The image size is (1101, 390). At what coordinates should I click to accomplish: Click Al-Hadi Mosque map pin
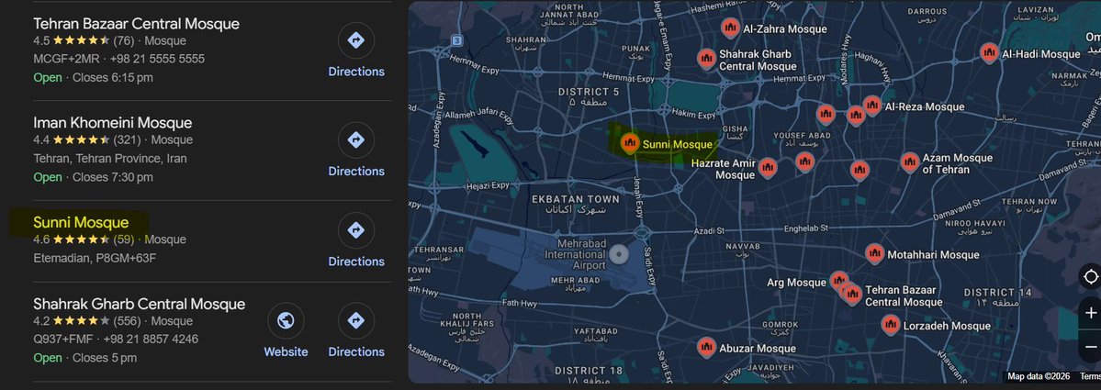989,52
